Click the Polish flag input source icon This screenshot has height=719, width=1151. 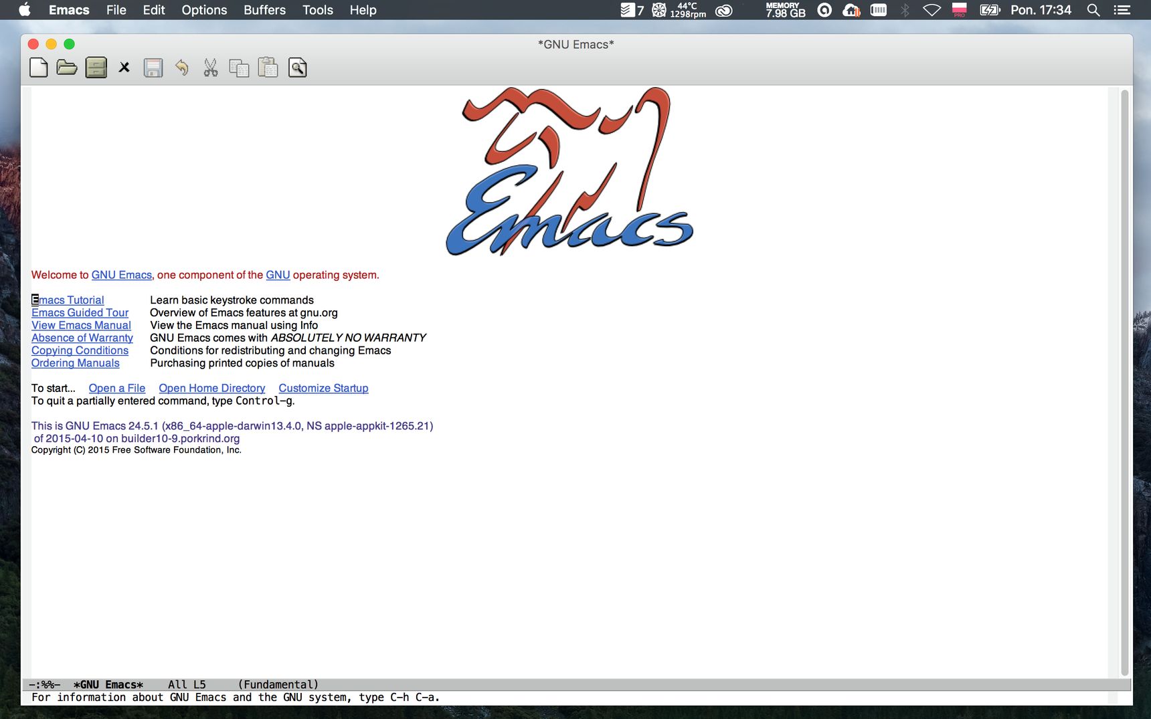coord(960,10)
